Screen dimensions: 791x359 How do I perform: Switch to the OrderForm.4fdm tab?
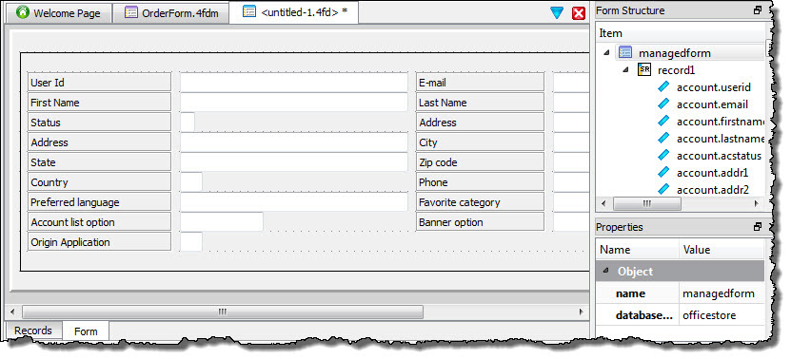point(170,13)
